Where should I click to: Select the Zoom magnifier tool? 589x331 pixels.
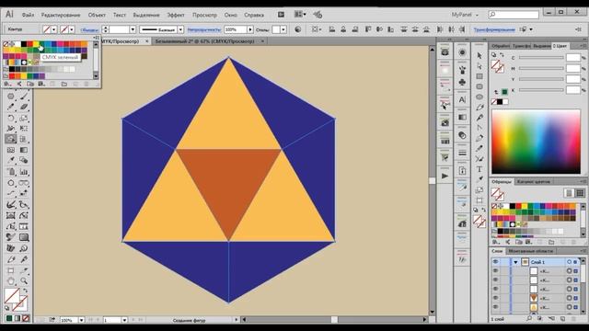24,280
